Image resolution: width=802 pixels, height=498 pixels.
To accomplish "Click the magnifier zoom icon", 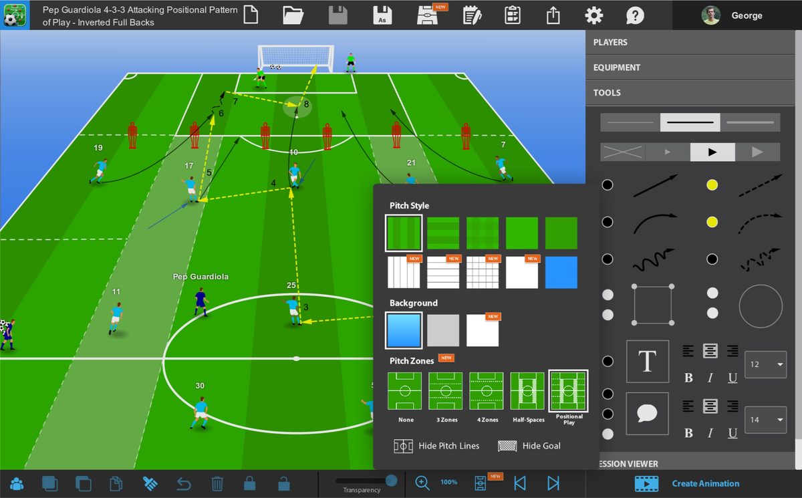I will pyautogui.click(x=422, y=483).
